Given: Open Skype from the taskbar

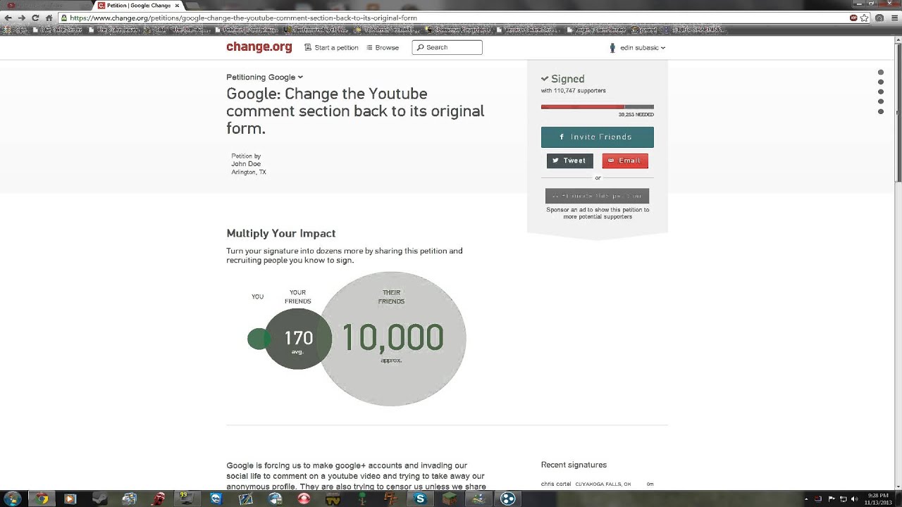Looking at the screenshot, I should (x=420, y=499).
